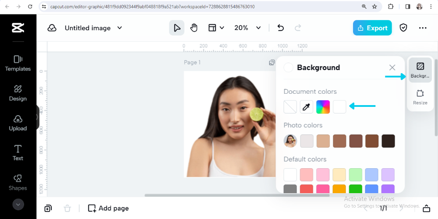Select the orange default color swatch

click(x=339, y=189)
